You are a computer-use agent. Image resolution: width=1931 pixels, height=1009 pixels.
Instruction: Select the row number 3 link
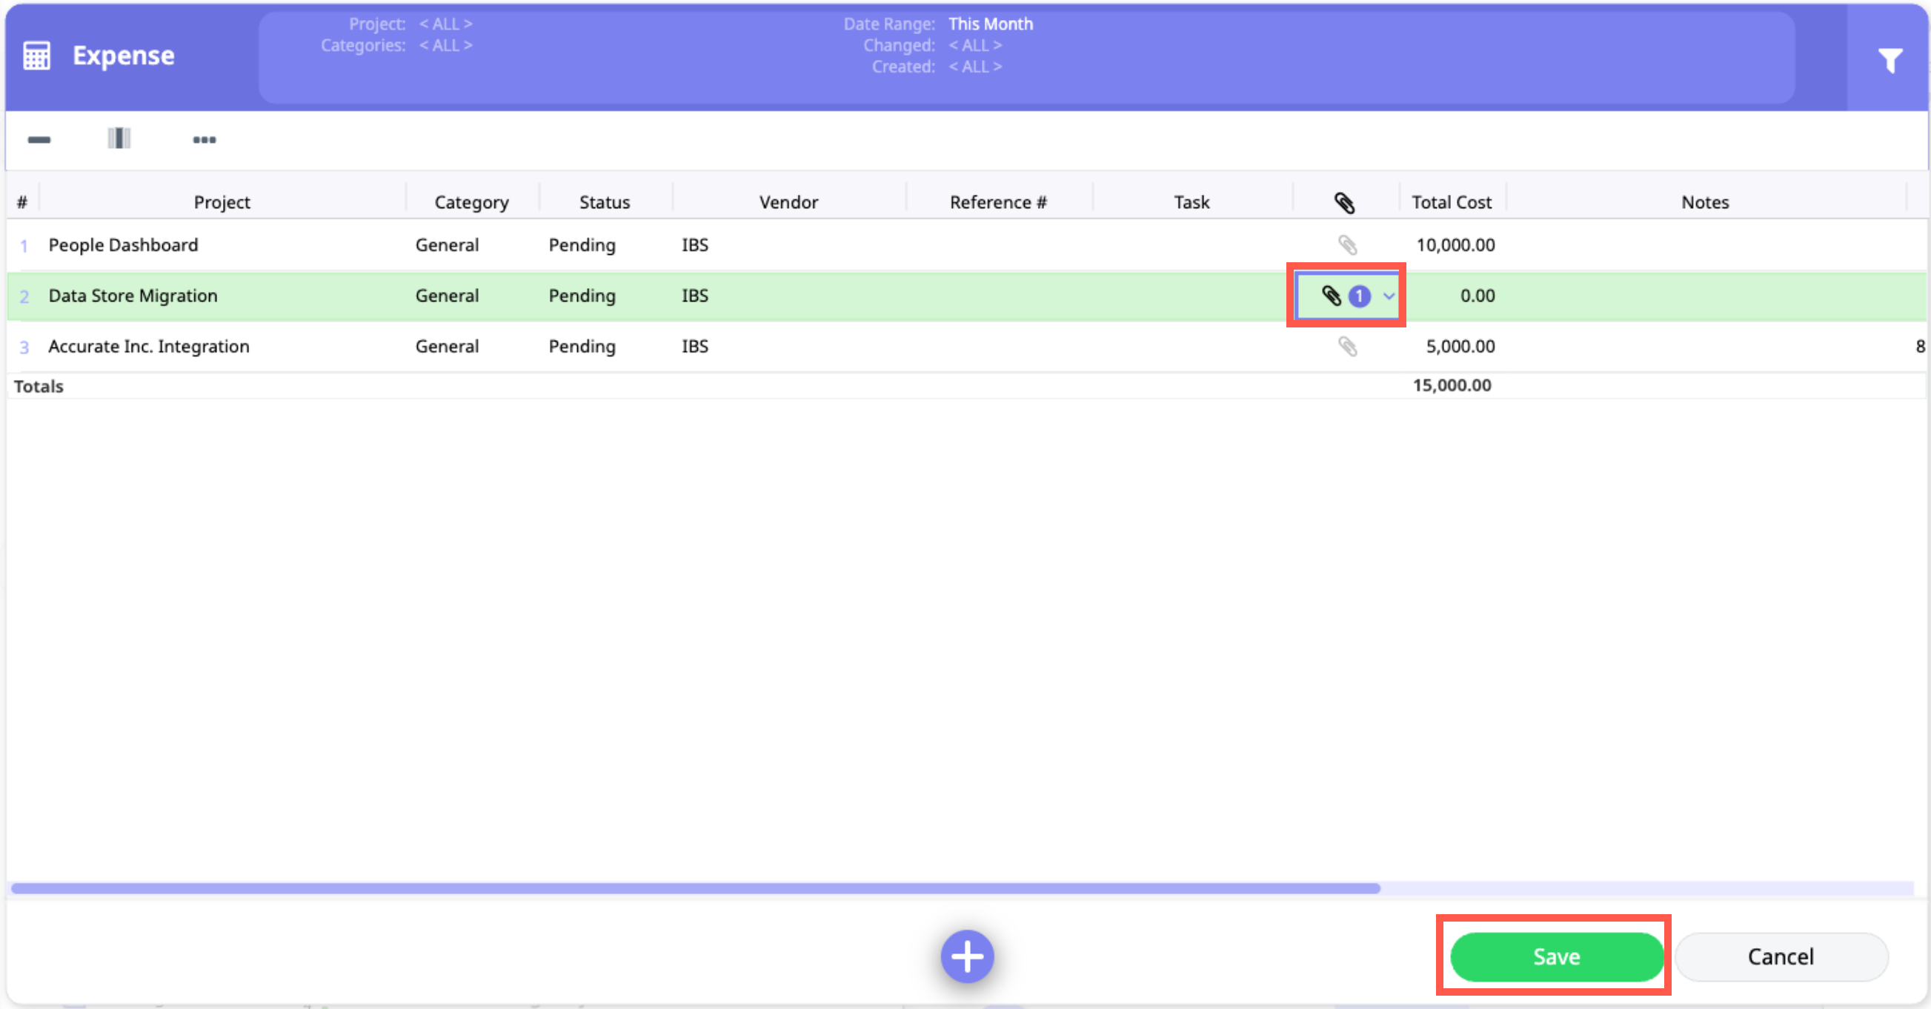24,347
